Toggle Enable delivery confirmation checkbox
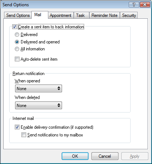Screen dimensions: 152x164 point(17,127)
